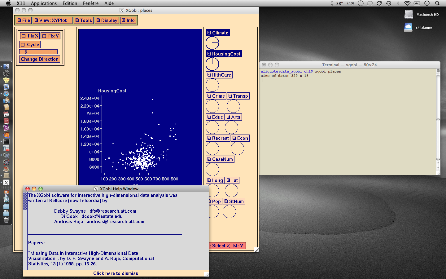Image resolution: width=446 pixels, height=279 pixels.
Task: Click here to dismiss help window
Action: [116, 273]
